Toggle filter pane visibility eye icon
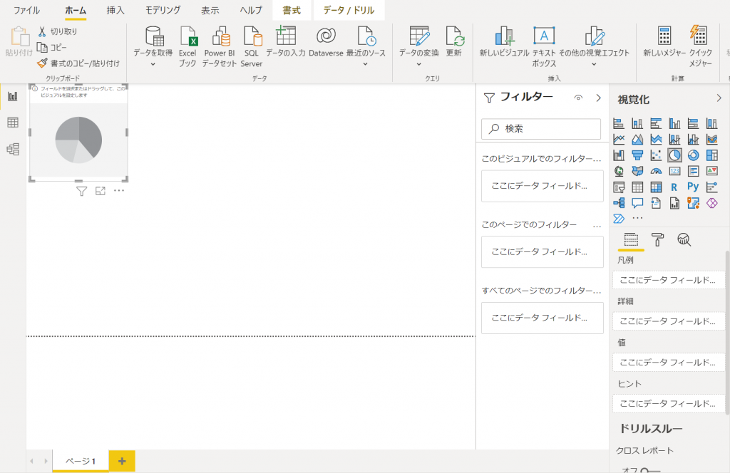Viewport: 730px width, 473px height. click(x=578, y=98)
